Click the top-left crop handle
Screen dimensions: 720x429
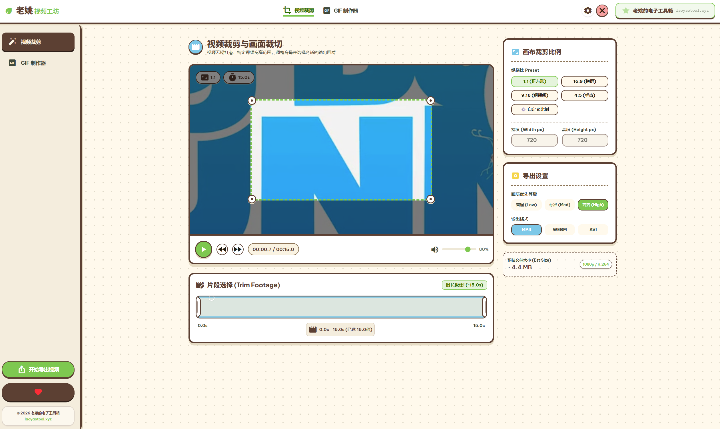click(x=252, y=101)
